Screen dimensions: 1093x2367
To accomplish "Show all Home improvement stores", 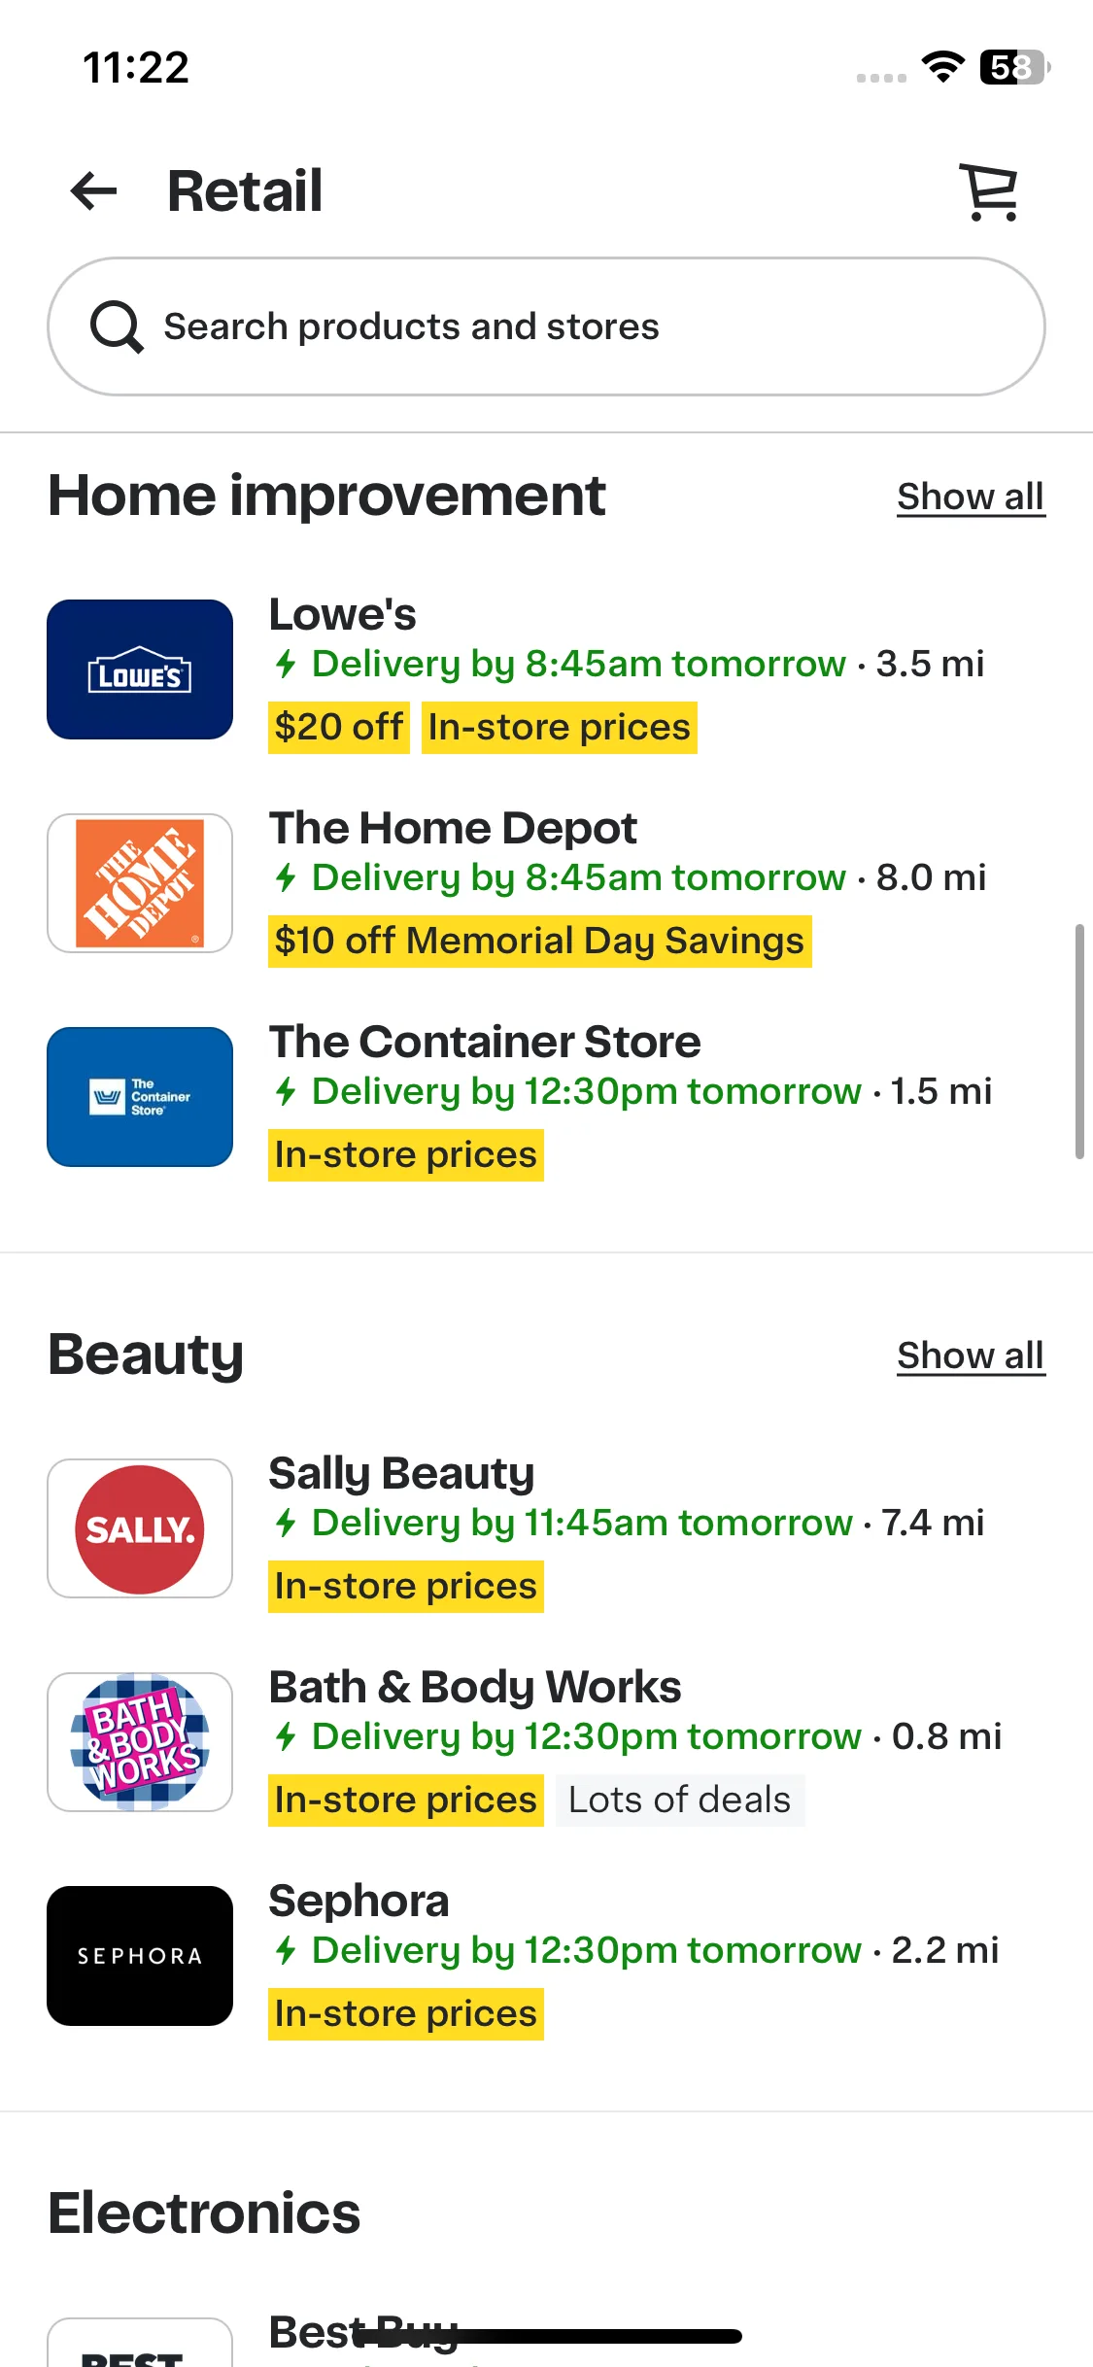I will tap(971, 497).
